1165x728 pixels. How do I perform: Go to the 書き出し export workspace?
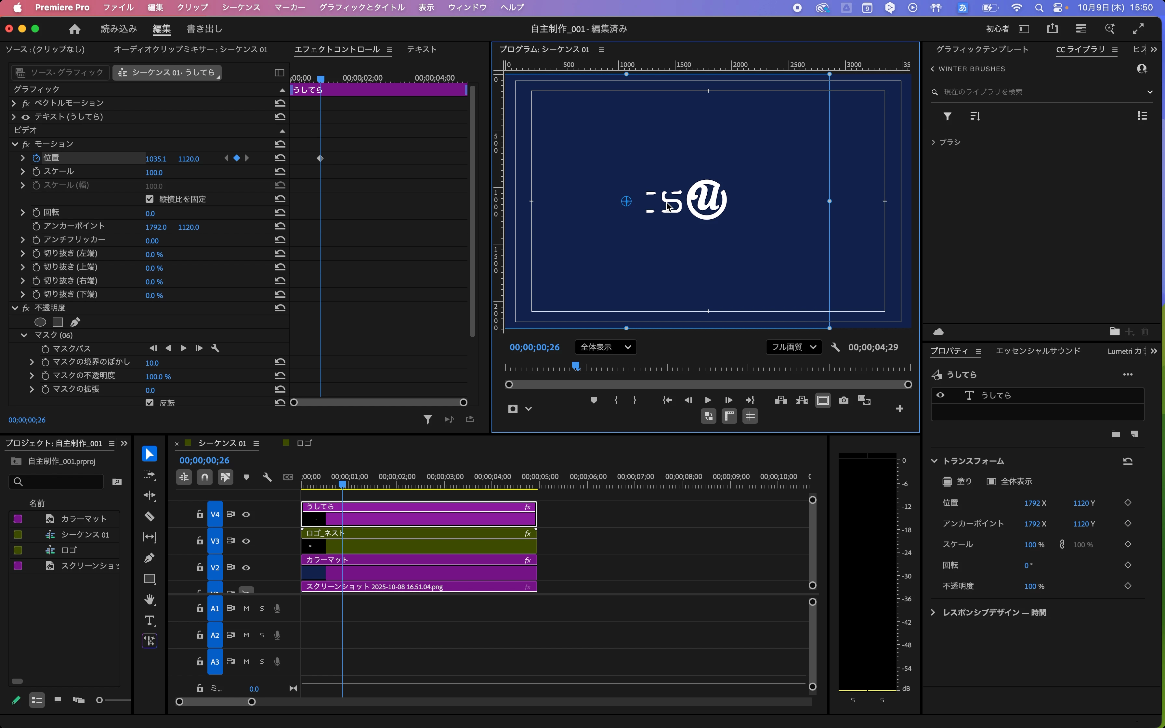(x=204, y=29)
